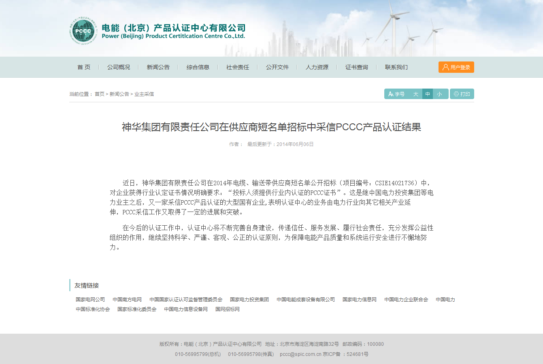This screenshot has height=364, width=543.
Task: Click the company name title 电能（北京）产品认证中心有限公司
Action: 174,28
